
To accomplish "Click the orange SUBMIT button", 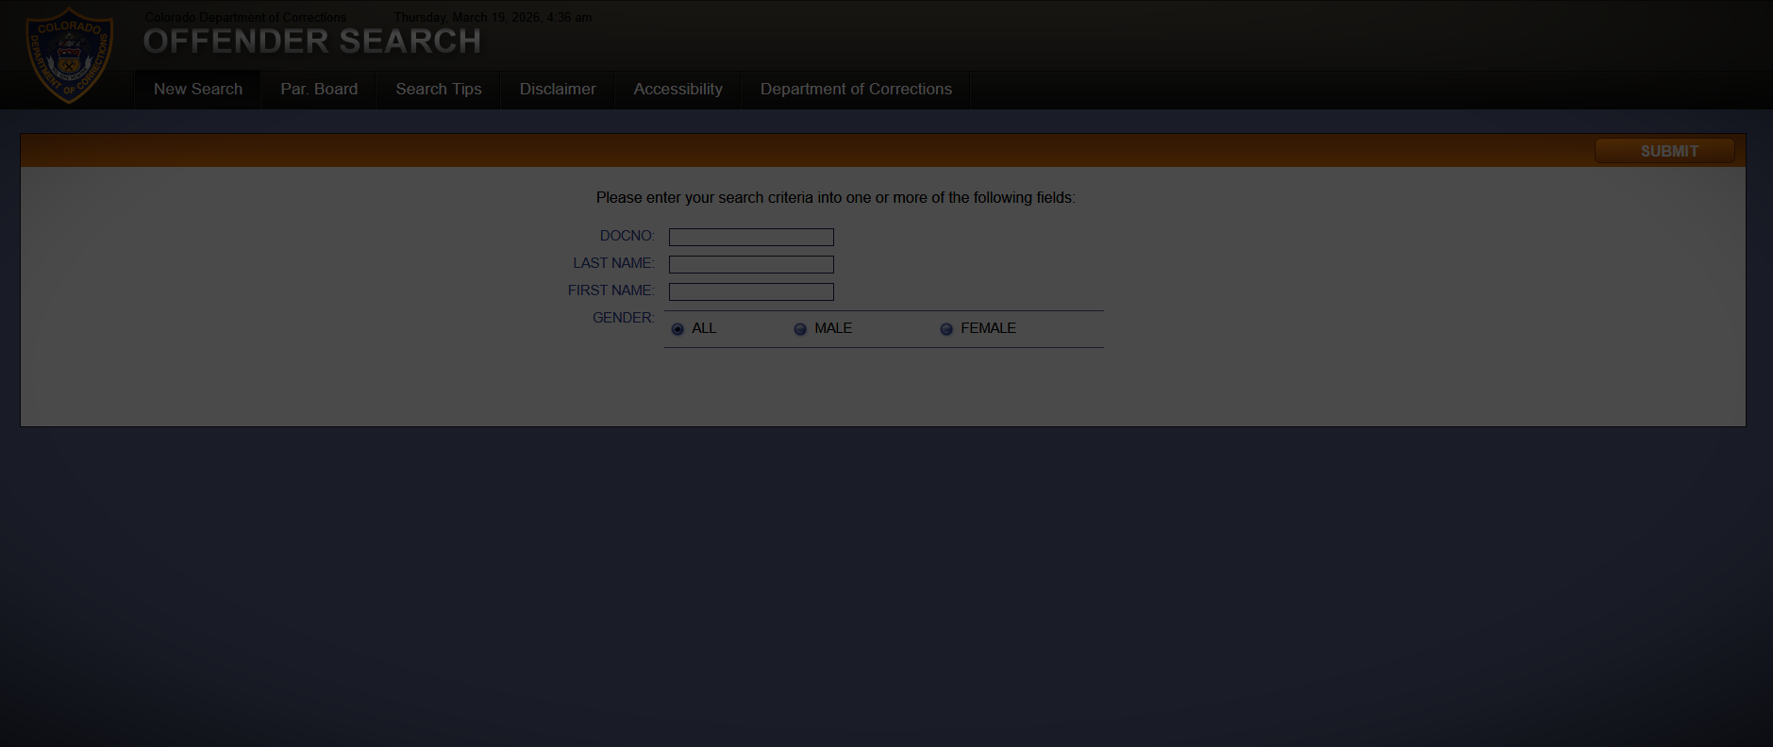I will click(1664, 151).
